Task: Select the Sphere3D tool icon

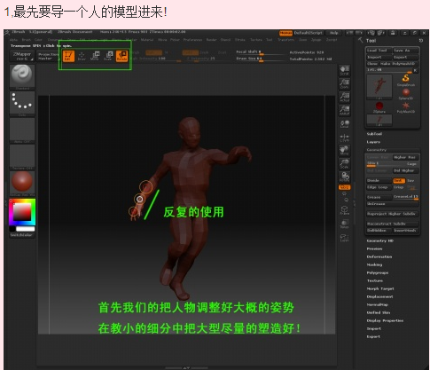Action: pos(406,94)
